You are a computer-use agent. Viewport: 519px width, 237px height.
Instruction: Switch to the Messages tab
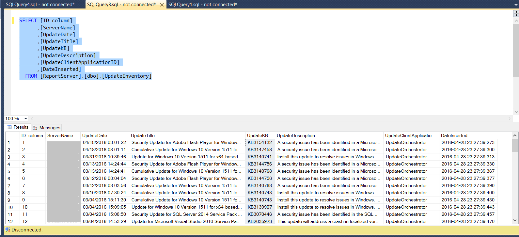point(47,128)
